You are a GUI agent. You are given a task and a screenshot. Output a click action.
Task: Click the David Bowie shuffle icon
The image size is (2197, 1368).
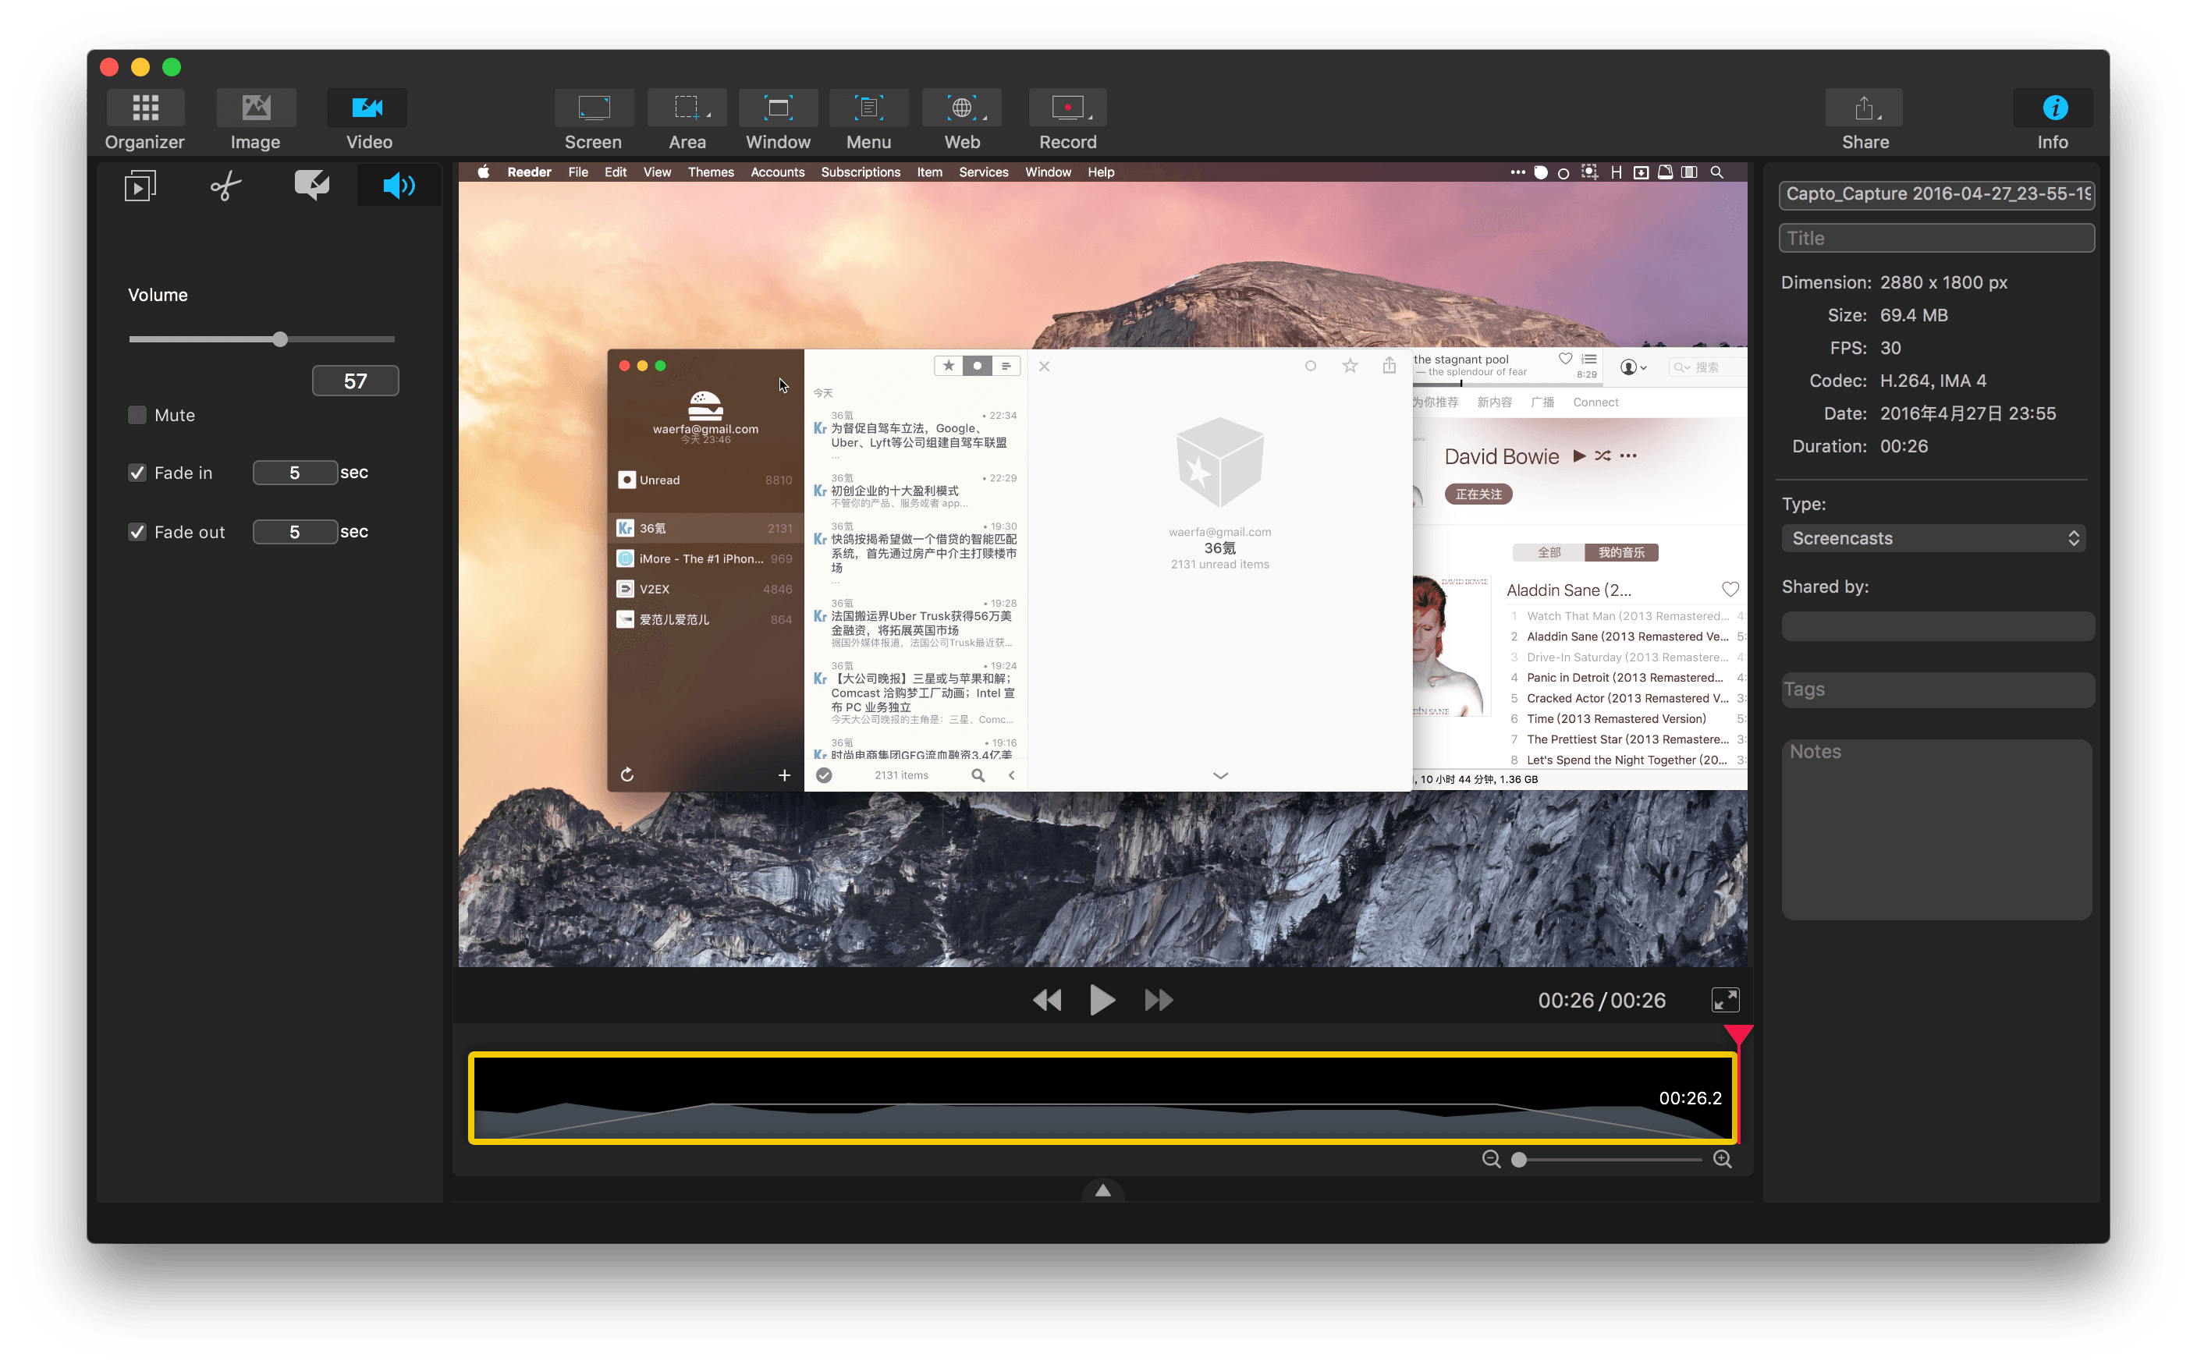(x=1602, y=456)
